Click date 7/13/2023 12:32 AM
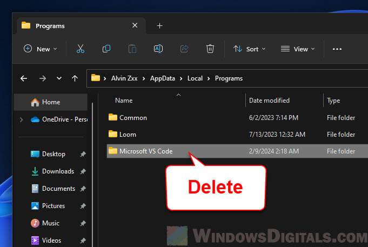368x247 pixels. pos(277,135)
